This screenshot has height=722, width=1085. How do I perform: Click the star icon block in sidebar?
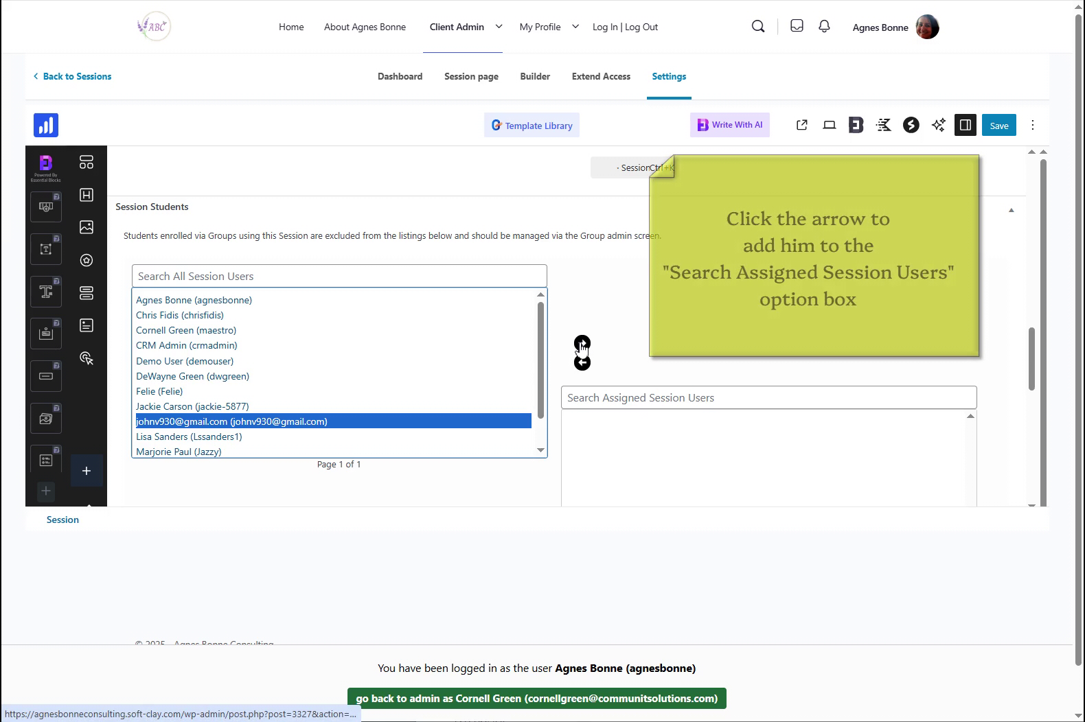[x=87, y=260]
